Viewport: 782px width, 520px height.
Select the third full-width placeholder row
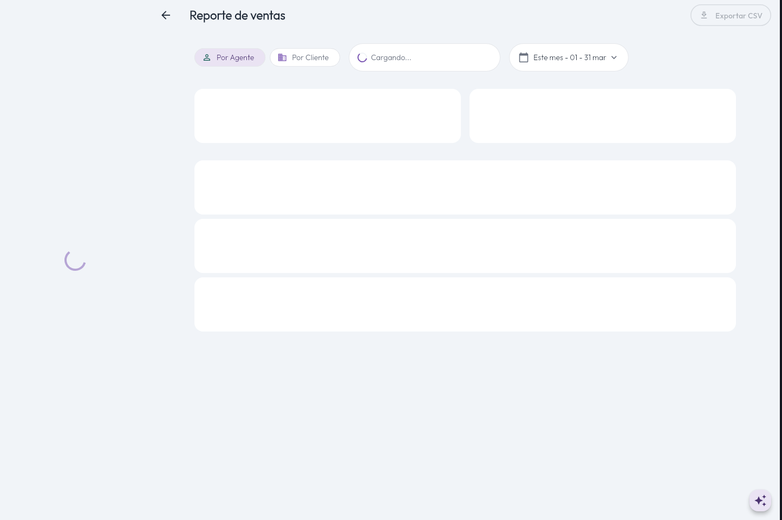click(465, 304)
